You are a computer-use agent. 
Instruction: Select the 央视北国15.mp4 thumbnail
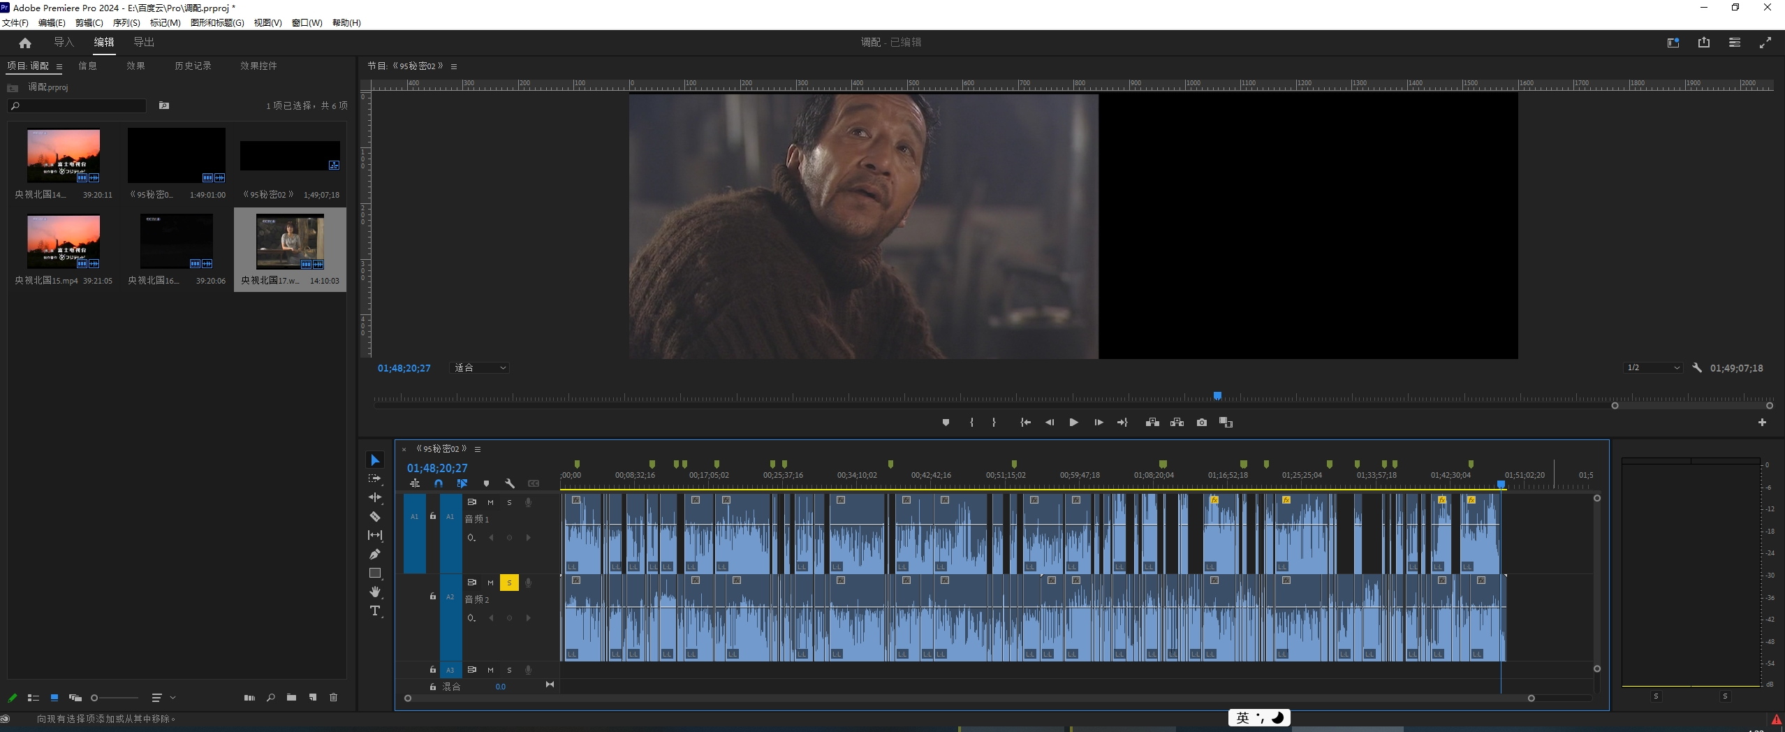pos(64,242)
